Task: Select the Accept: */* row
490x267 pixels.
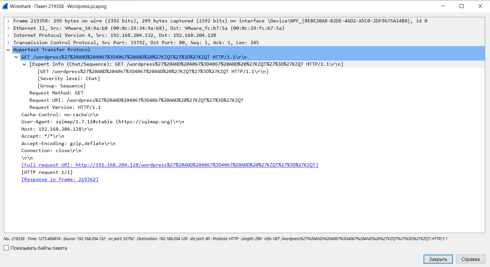Action: 43,136
